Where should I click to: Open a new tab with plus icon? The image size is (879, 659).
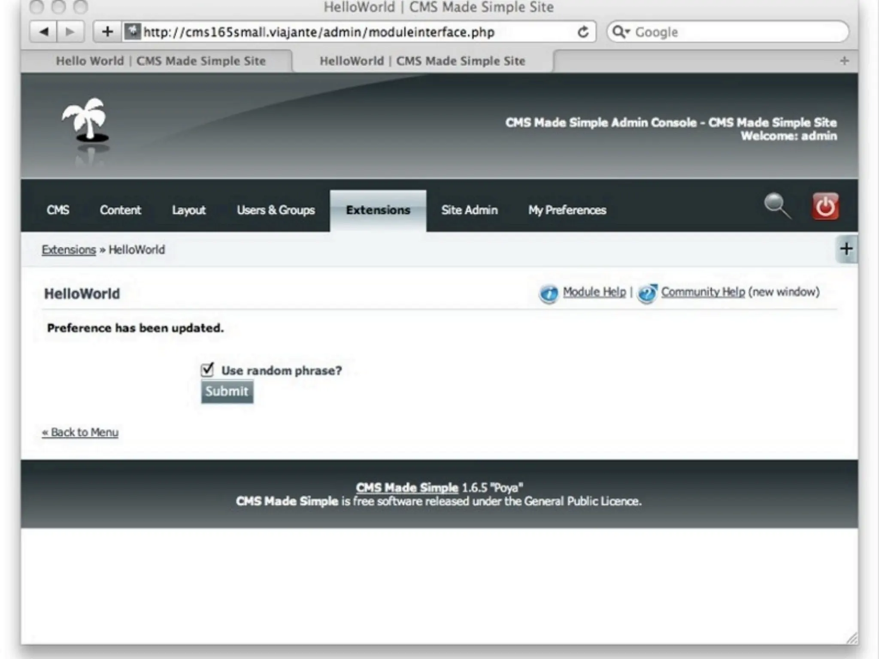844,61
